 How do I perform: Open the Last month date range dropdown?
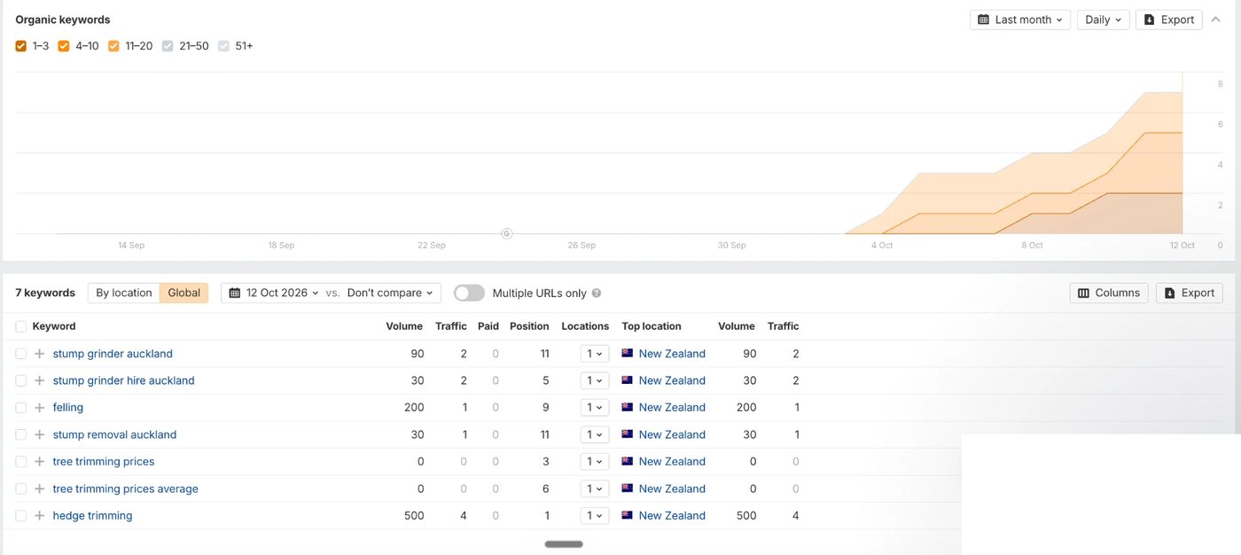tap(1020, 20)
